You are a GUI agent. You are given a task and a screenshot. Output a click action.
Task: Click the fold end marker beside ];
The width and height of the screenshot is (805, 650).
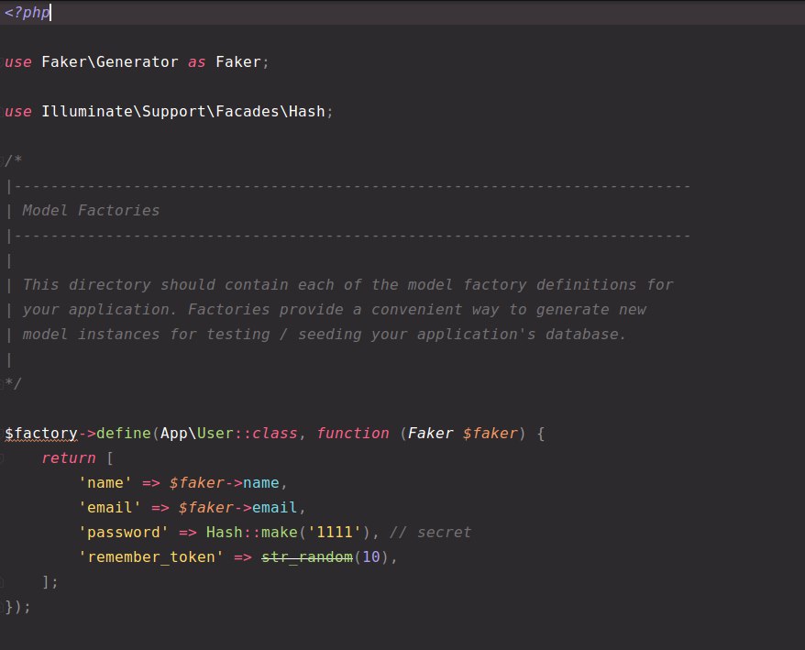[x=2, y=582]
